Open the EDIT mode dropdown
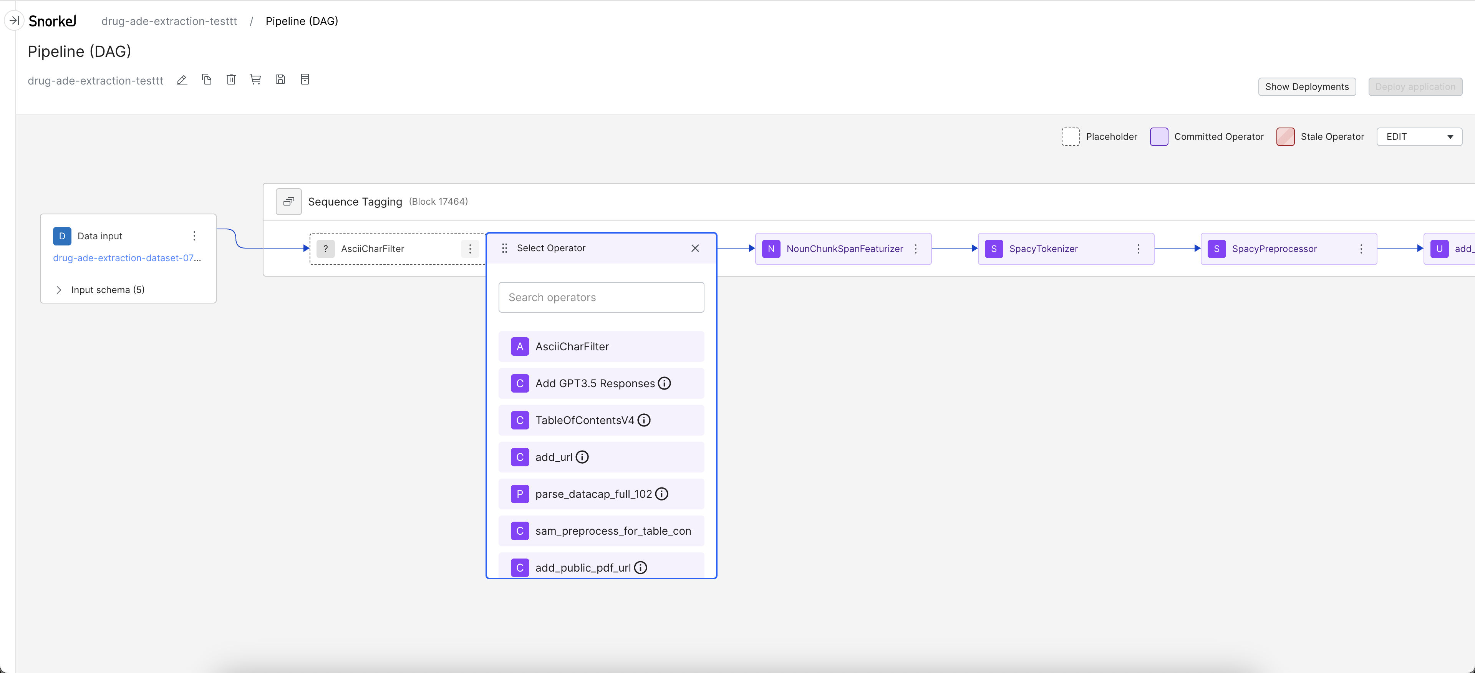Image resolution: width=1475 pixels, height=673 pixels. click(x=1419, y=136)
